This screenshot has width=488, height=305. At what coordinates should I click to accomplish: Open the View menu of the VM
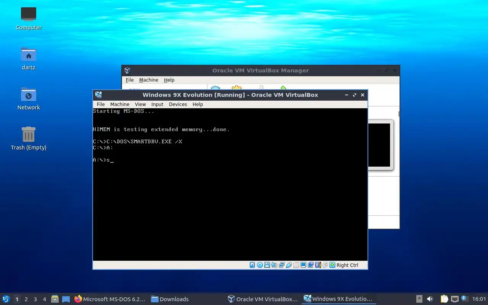pos(140,104)
